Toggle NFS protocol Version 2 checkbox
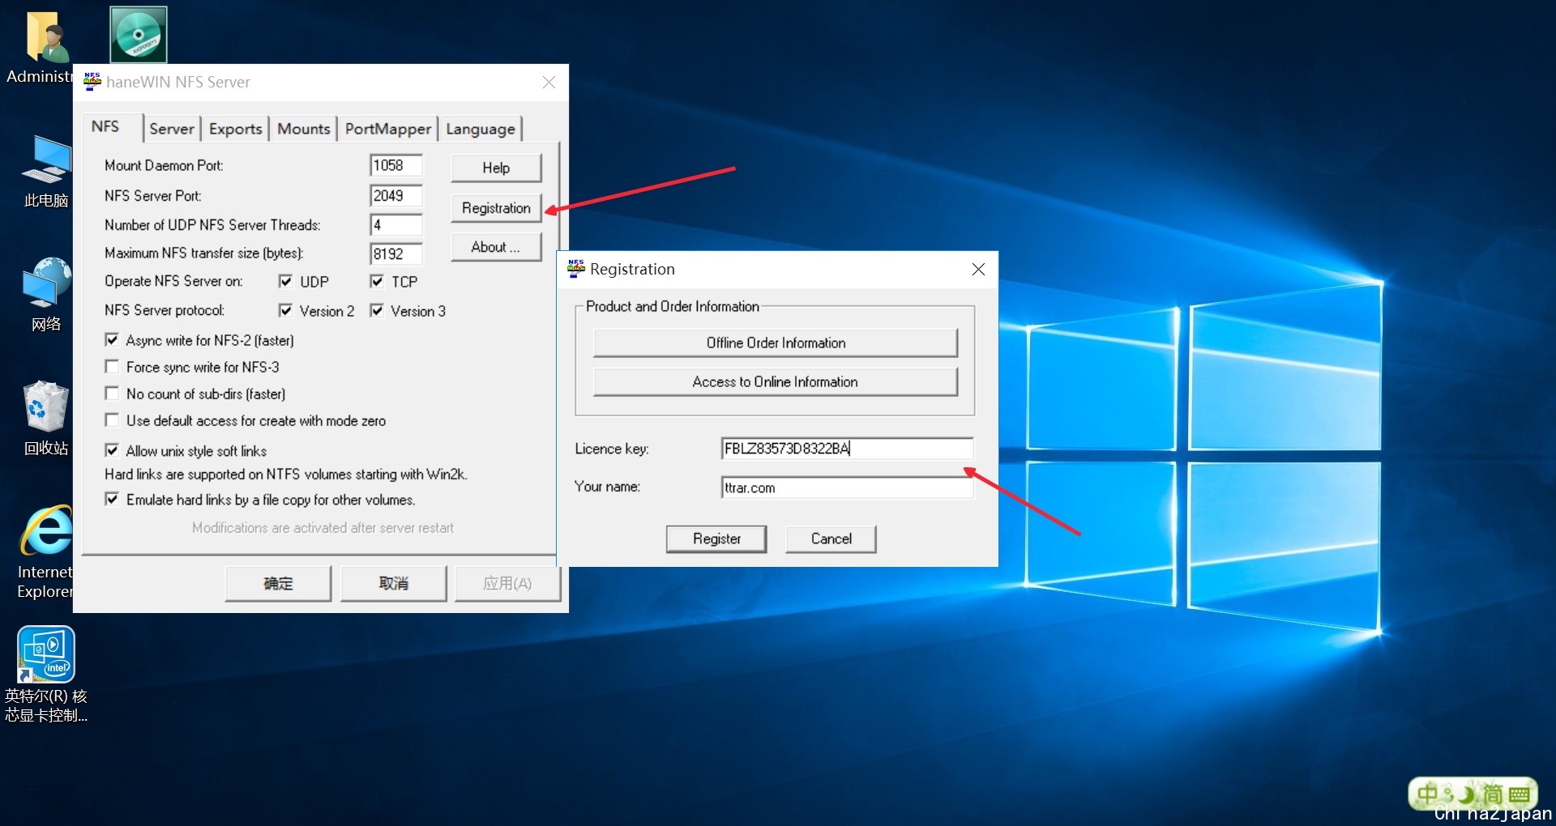 pyautogui.click(x=285, y=310)
